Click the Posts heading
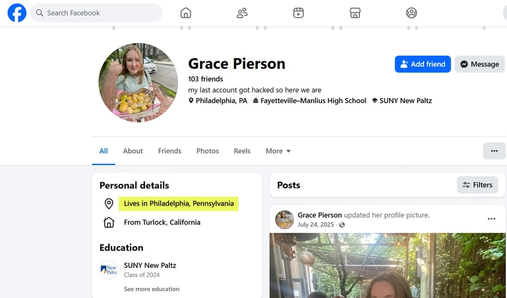507x298 pixels. point(289,185)
